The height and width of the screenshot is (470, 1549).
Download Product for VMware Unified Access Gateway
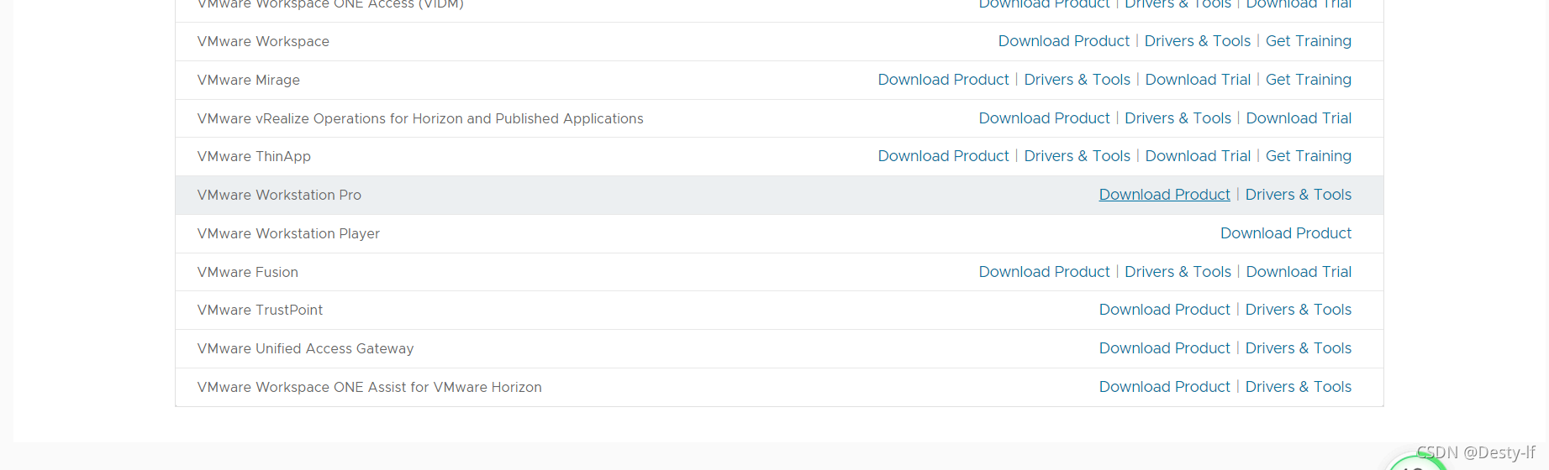click(1165, 348)
